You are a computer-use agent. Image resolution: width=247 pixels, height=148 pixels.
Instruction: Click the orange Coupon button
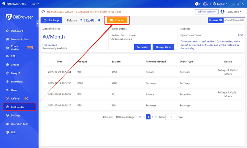(x=117, y=20)
